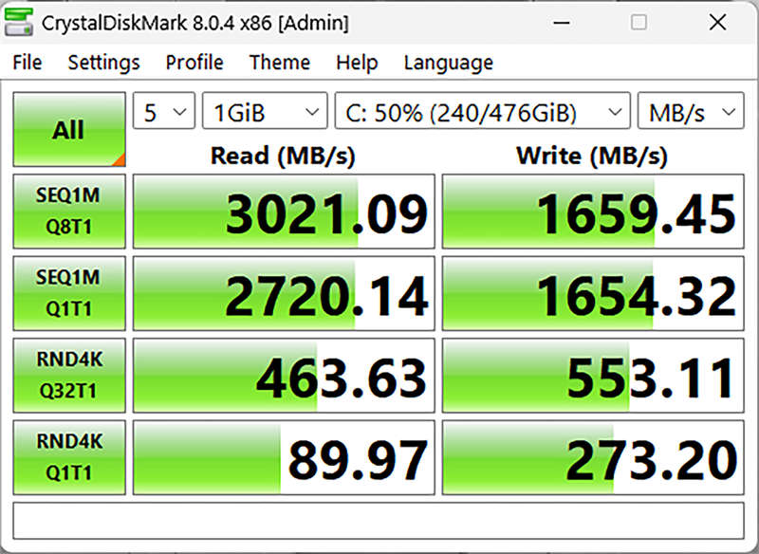This screenshot has width=759, height=554.
Task: Expand the test size dropdown showing 1GiB
Action: pos(265,111)
